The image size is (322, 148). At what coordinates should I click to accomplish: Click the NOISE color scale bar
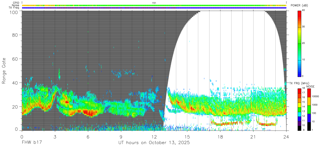point(309,110)
